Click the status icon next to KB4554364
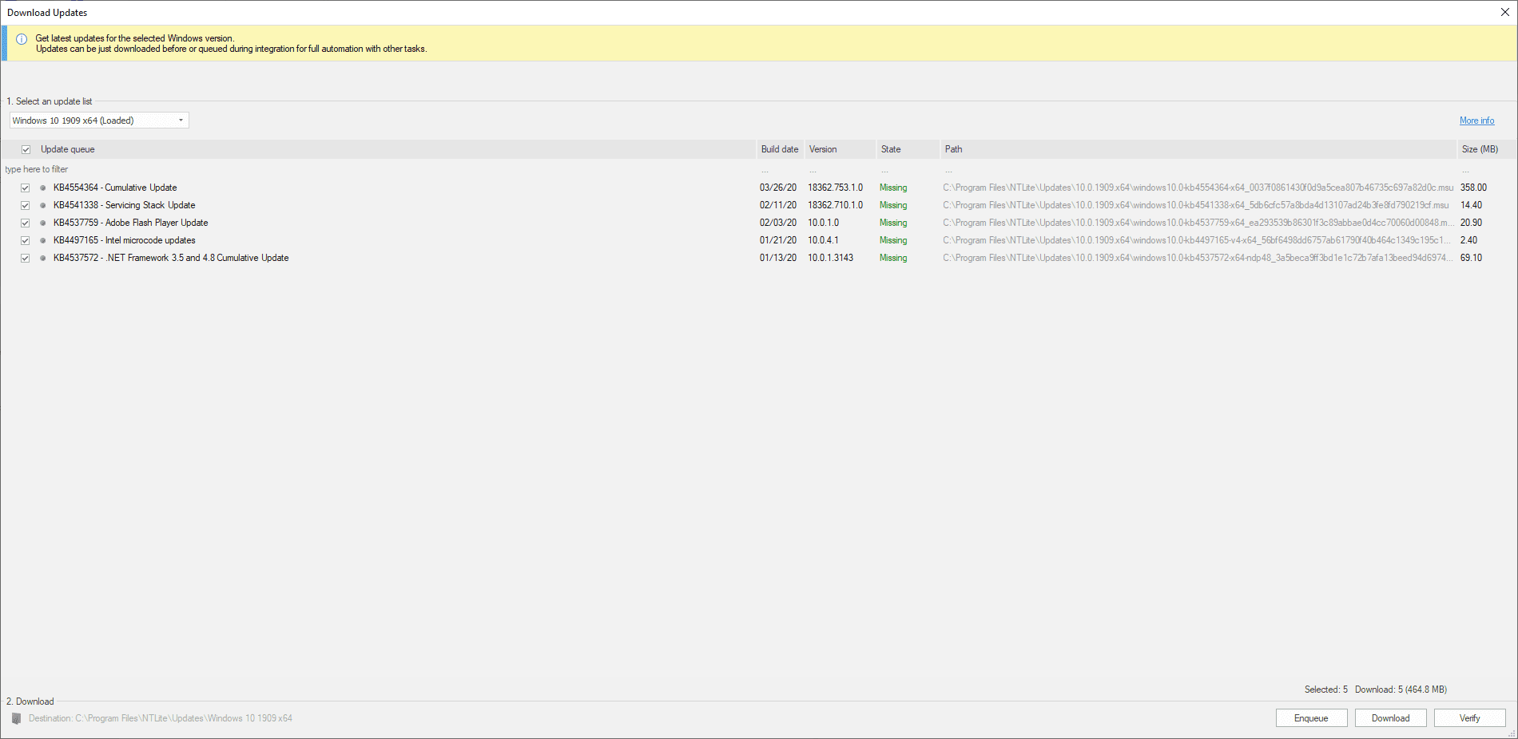The image size is (1518, 739). coord(42,188)
